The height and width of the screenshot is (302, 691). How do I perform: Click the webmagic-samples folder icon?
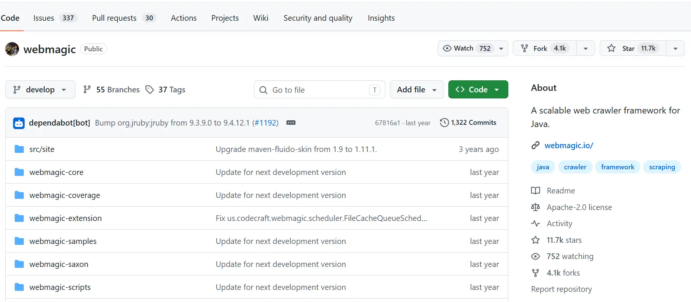(x=19, y=241)
